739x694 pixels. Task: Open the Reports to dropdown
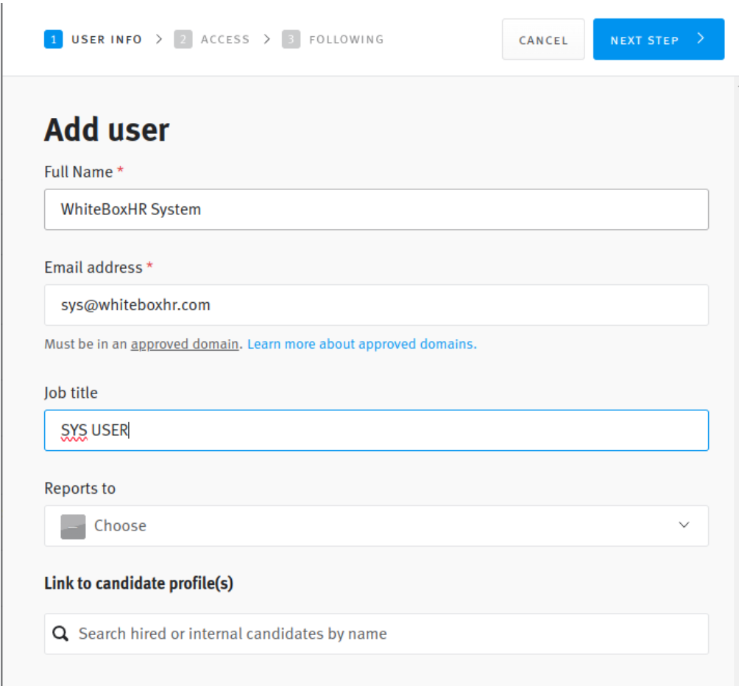(376, 525)
